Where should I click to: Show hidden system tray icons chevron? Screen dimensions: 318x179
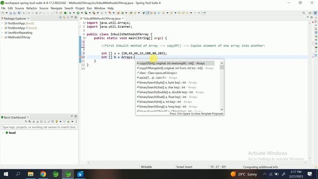264,174
